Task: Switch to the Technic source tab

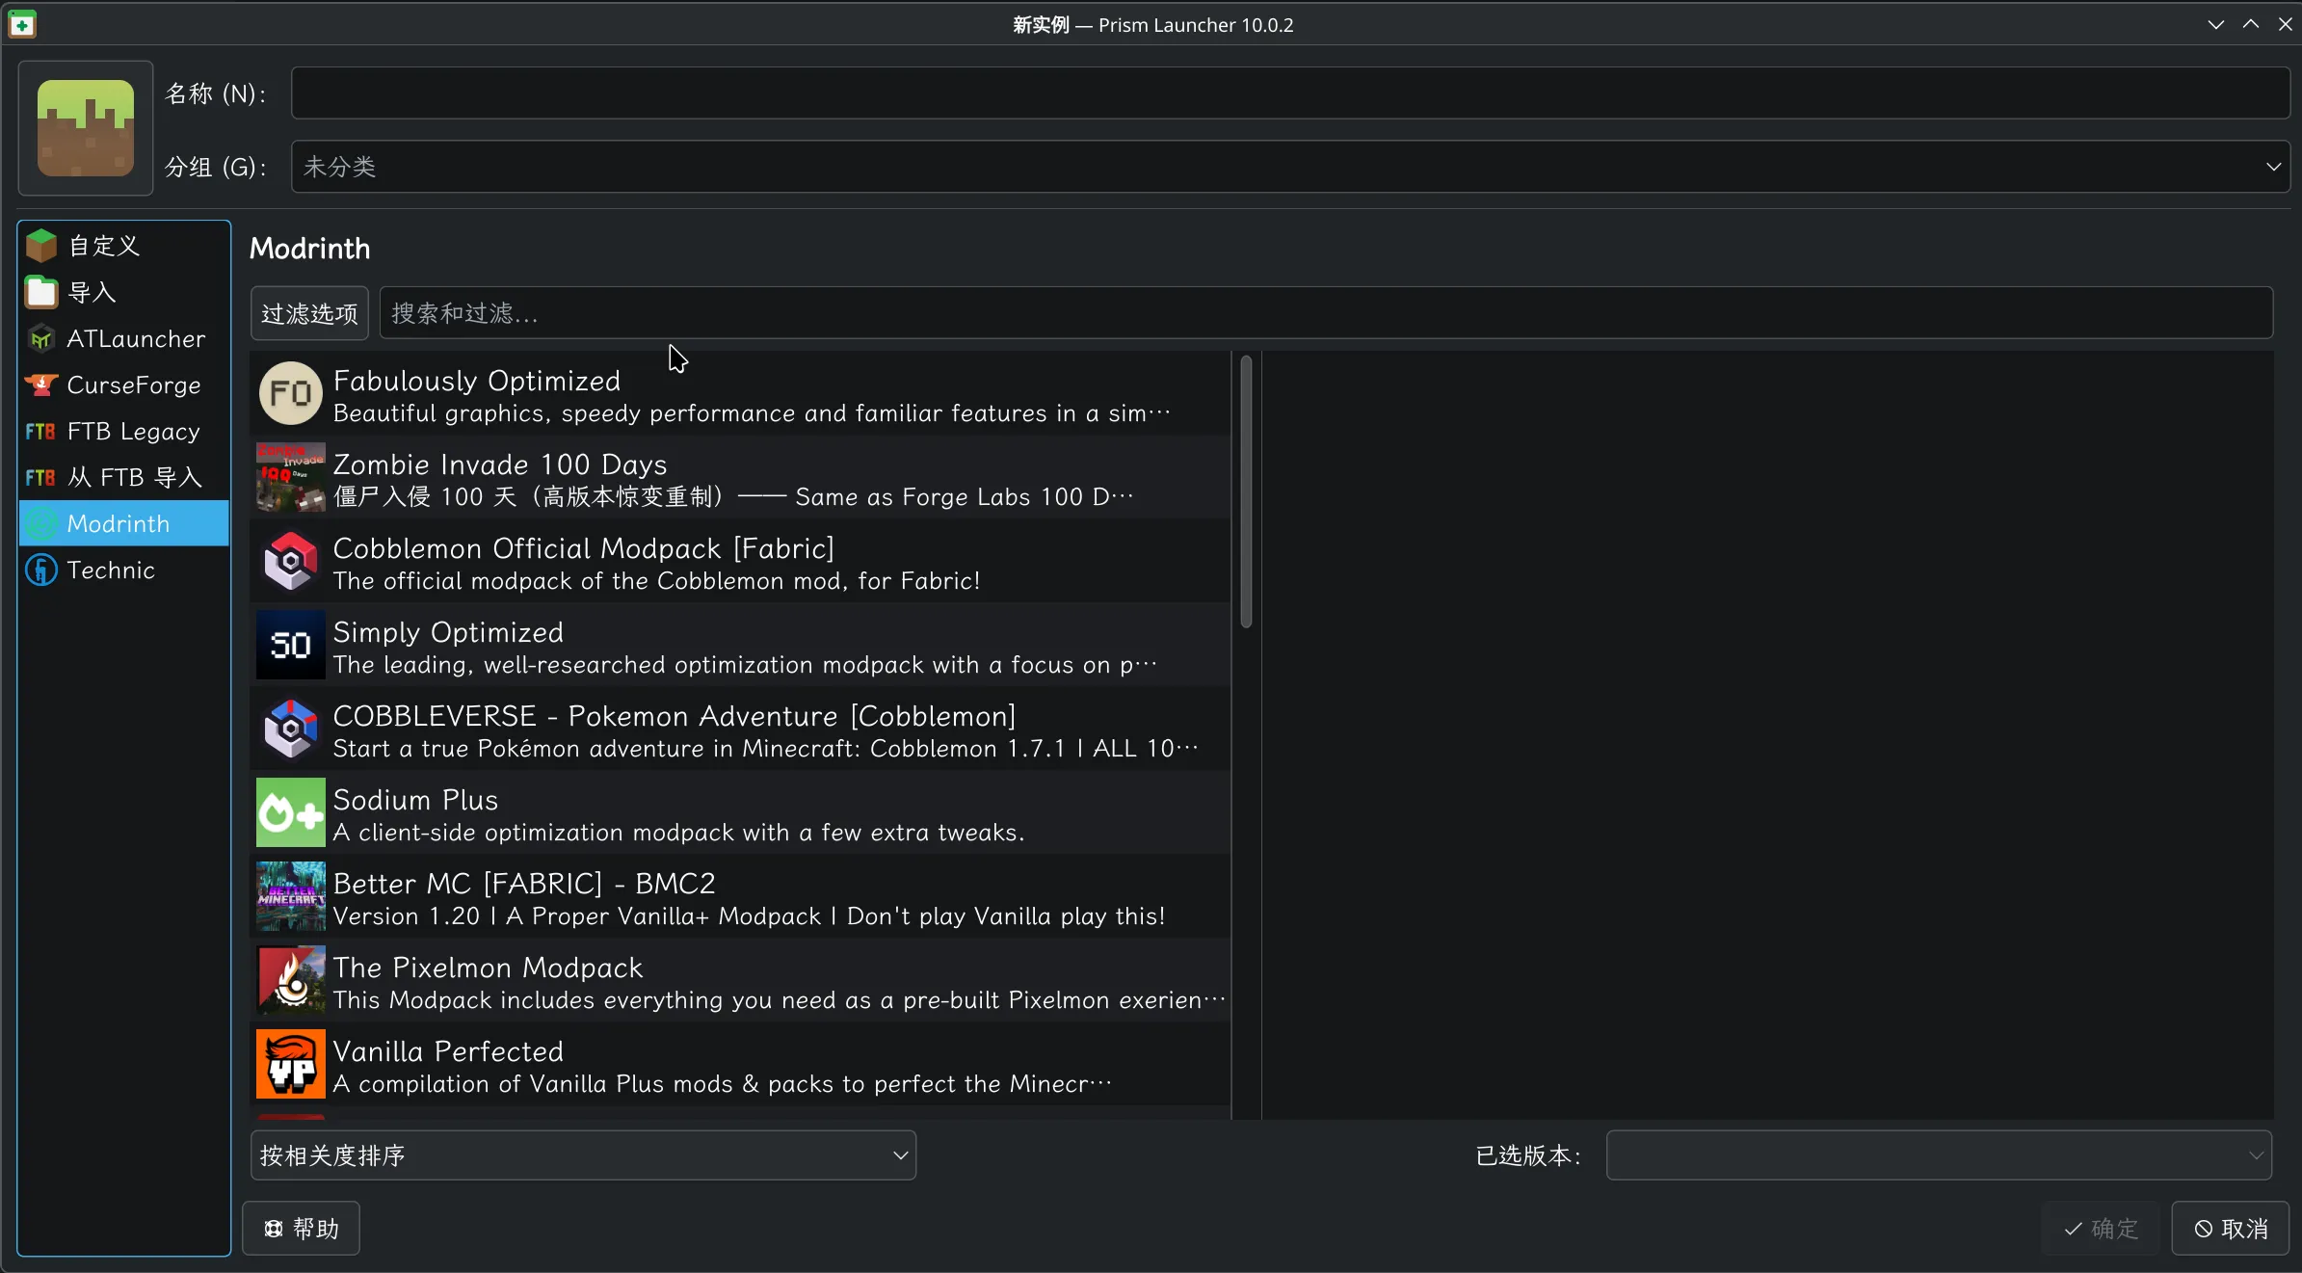Action: tap(124, 570)
